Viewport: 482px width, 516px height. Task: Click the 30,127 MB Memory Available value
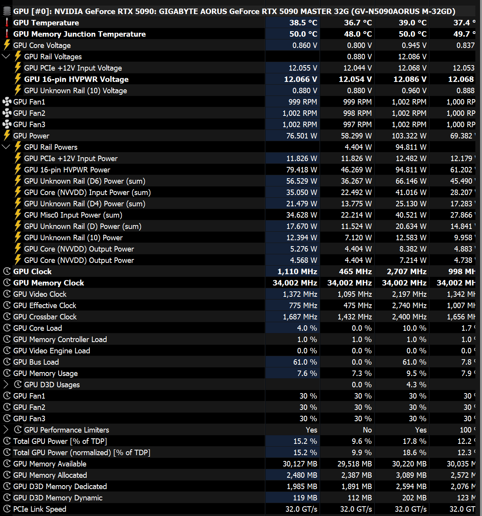pyautogui.click(x=300, y=464)
